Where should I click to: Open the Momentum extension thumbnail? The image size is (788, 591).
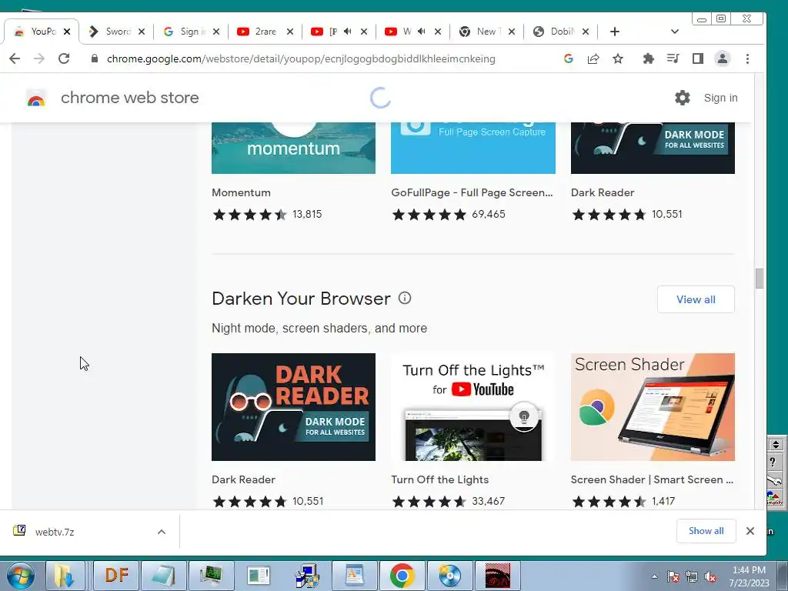click(293, 149)
